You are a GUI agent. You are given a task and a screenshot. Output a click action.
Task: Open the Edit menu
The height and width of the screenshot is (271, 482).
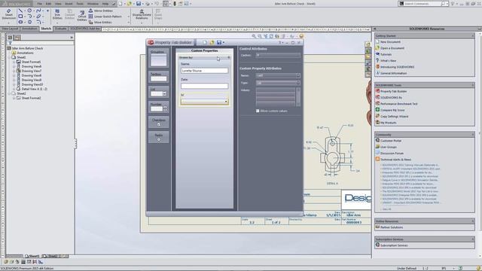pyautogui.click(x=48, y=4)
